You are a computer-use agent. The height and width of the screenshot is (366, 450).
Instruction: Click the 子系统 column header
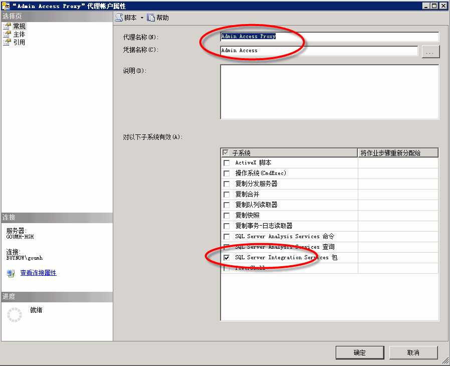(289, 153)
